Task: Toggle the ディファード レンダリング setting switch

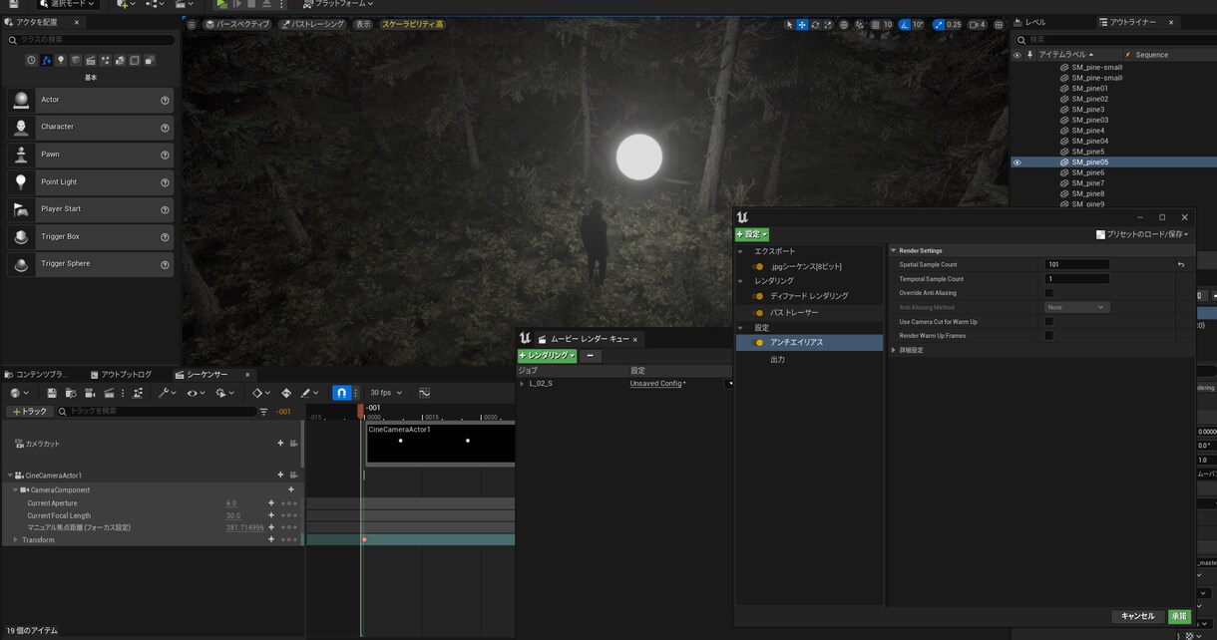Action: [758, 296]
